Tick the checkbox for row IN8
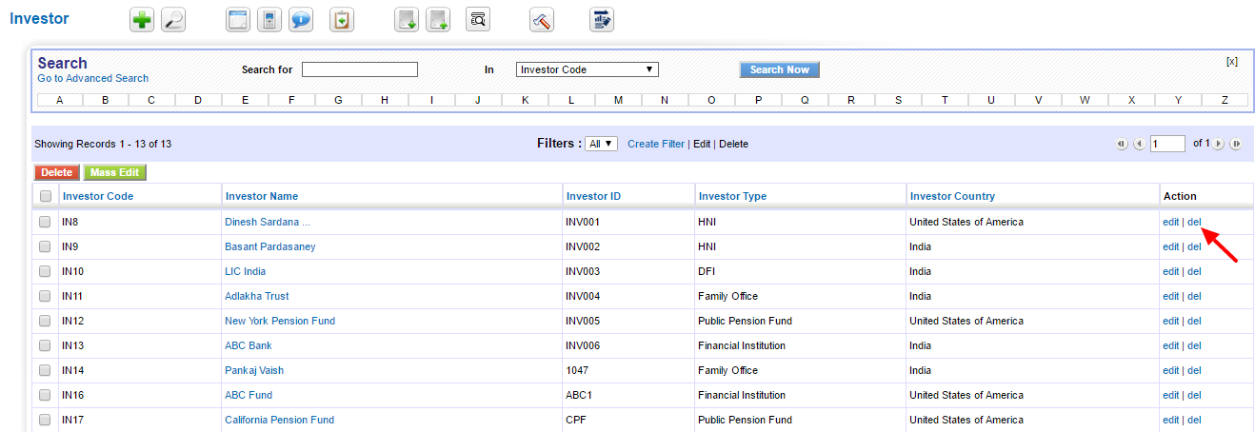This screenshot has height=432, width=1255. pyautogui.click(x=45, y=222)
